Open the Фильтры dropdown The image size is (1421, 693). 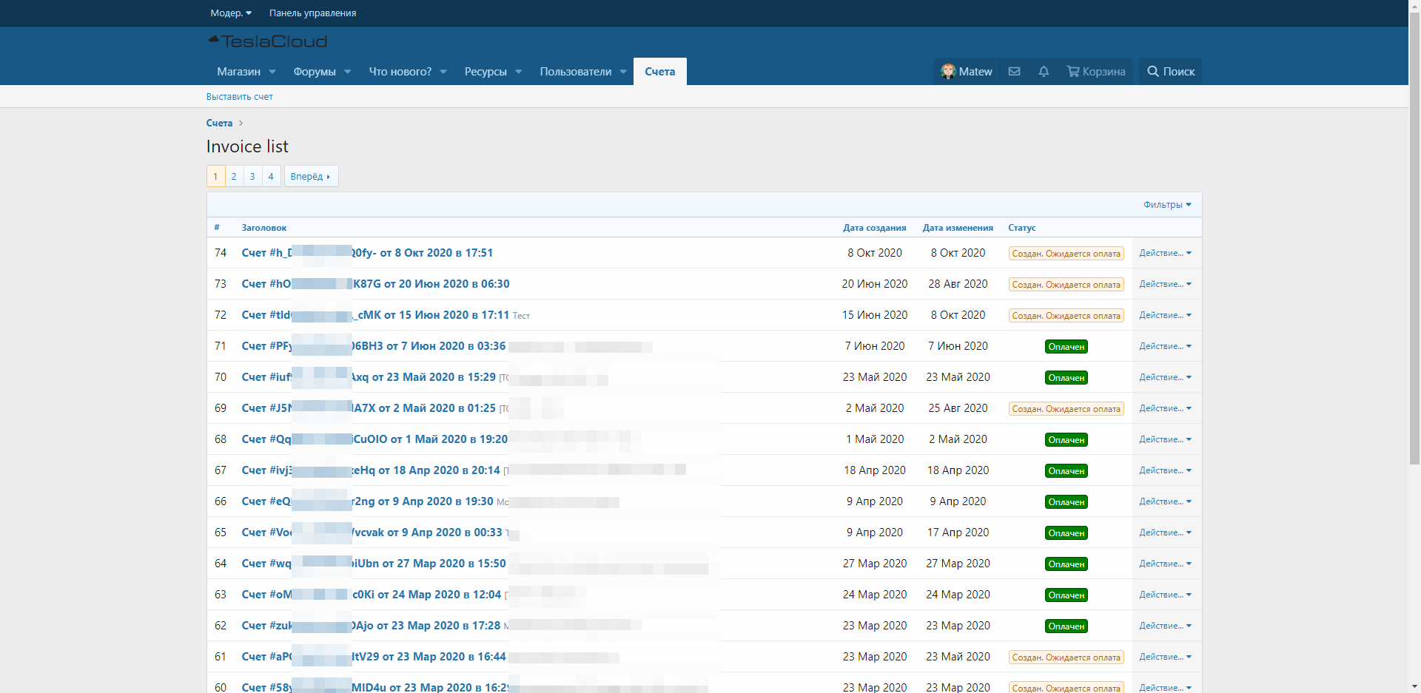(1166, 205)
